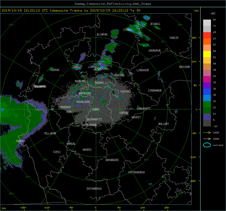Viewport: 226px width, 211px height.
Task: Click the SINDHANUR city label
Action: point(155,91)
